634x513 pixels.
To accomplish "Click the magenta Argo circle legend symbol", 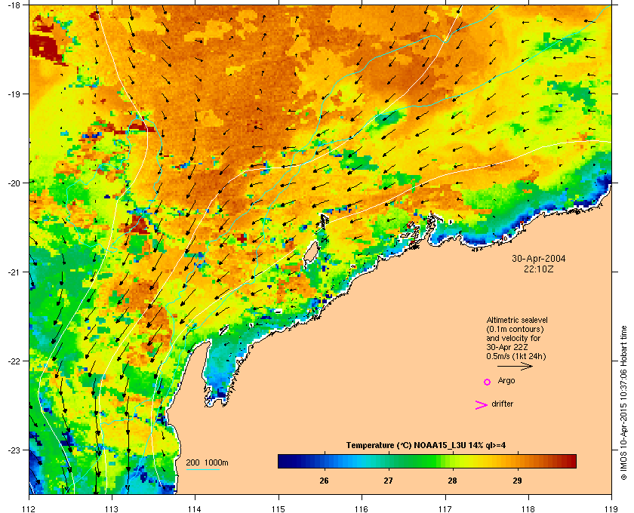I will (488, 382).
